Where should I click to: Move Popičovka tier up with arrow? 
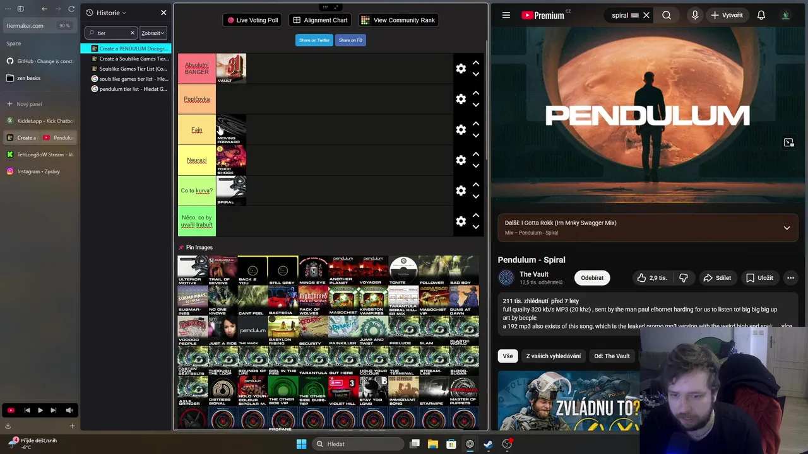coord(476,93)
